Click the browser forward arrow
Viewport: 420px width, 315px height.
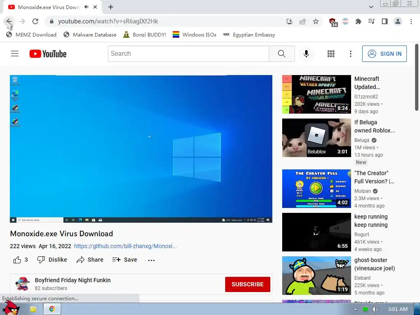[x=22, y=21]
